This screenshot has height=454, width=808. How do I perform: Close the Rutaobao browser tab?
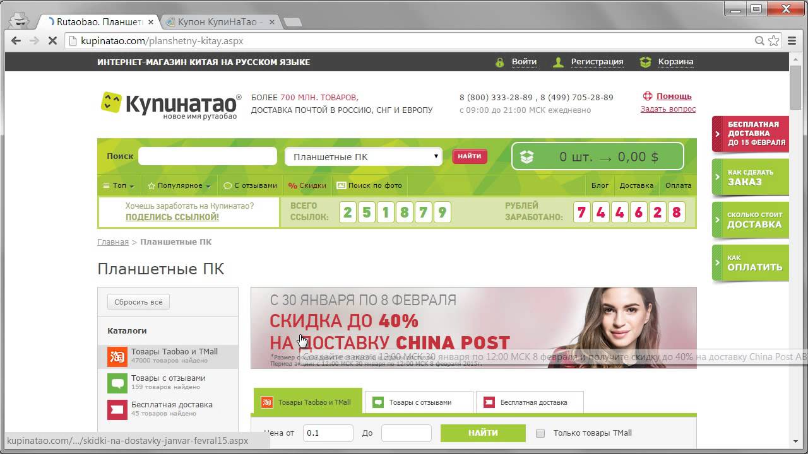[x=150, y=21]
